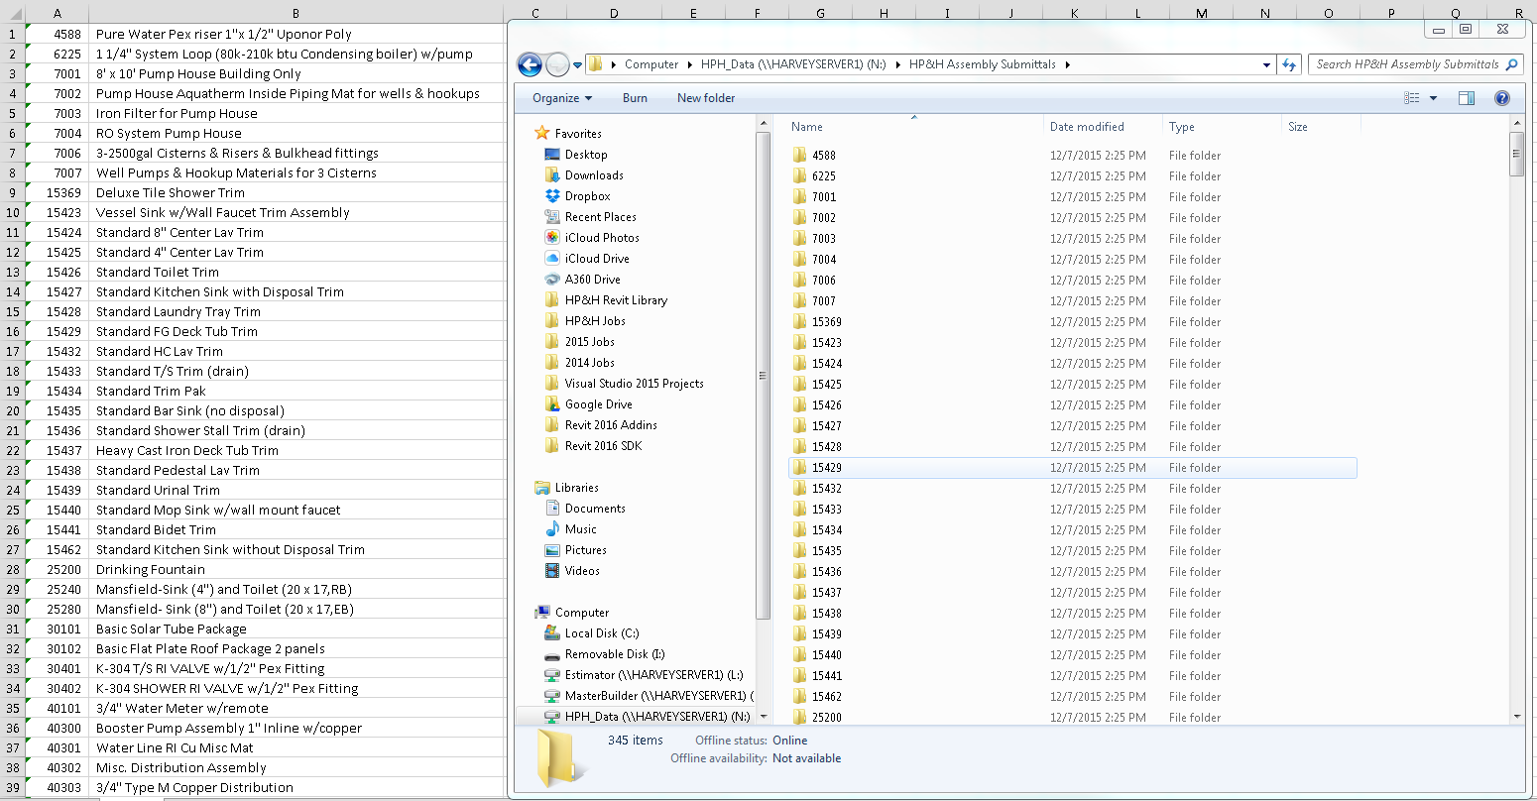The image size is (1537, 801).
Task: Open the Explorer Help question mark icon
Action: pos(1501,98)
